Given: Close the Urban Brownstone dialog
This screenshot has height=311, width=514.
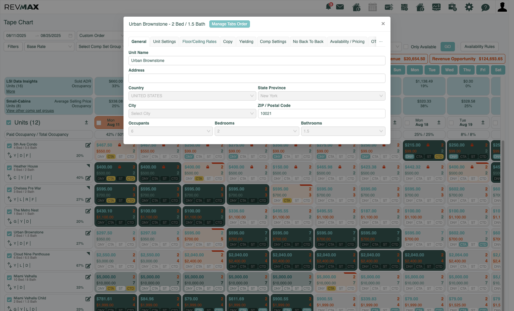Looking at the screenshot, I should click(x=383, y=24).
